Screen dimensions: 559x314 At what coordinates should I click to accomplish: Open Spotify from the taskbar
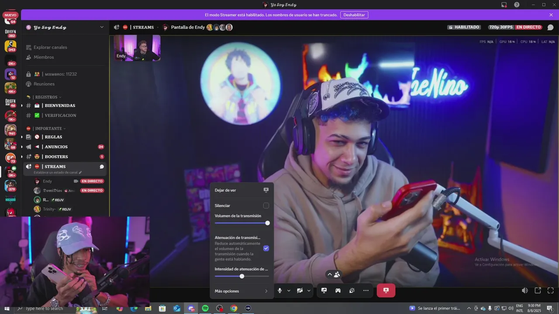coord(205,308)
